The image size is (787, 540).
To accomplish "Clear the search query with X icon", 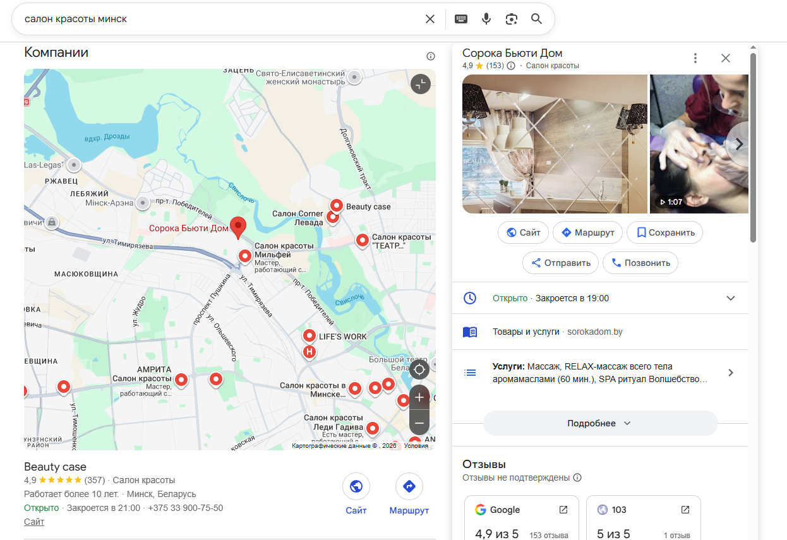I will click(x=430, y=19).
